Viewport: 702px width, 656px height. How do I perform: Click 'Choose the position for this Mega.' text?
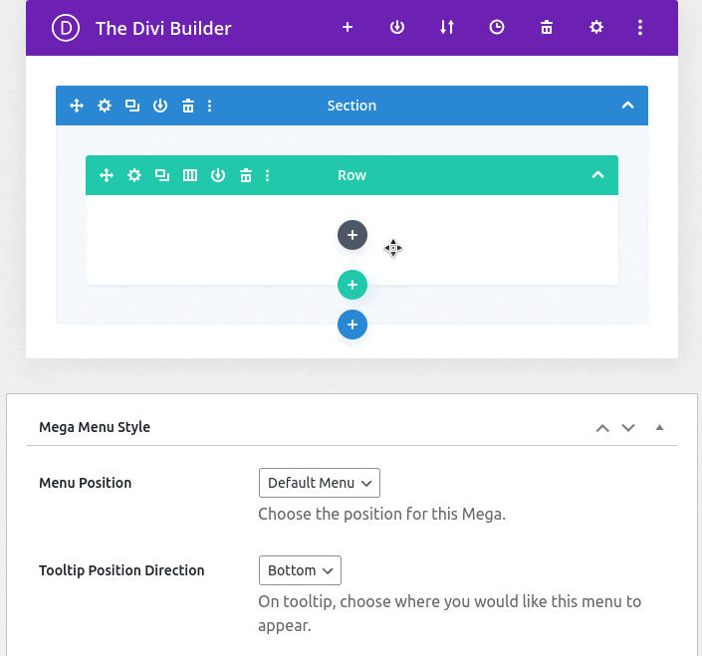(x=382, y=515)
